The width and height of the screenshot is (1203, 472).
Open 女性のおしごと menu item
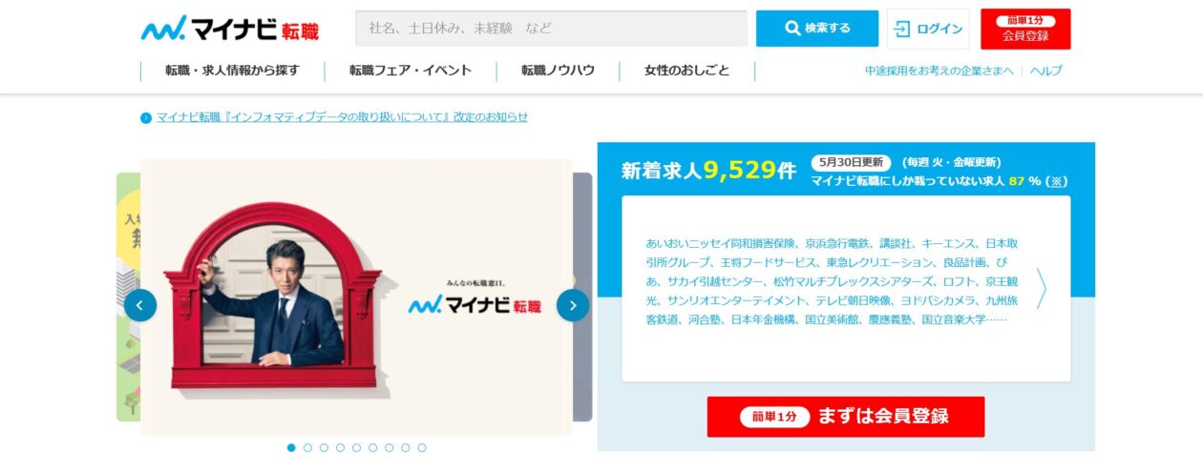[x=686, y=71]
